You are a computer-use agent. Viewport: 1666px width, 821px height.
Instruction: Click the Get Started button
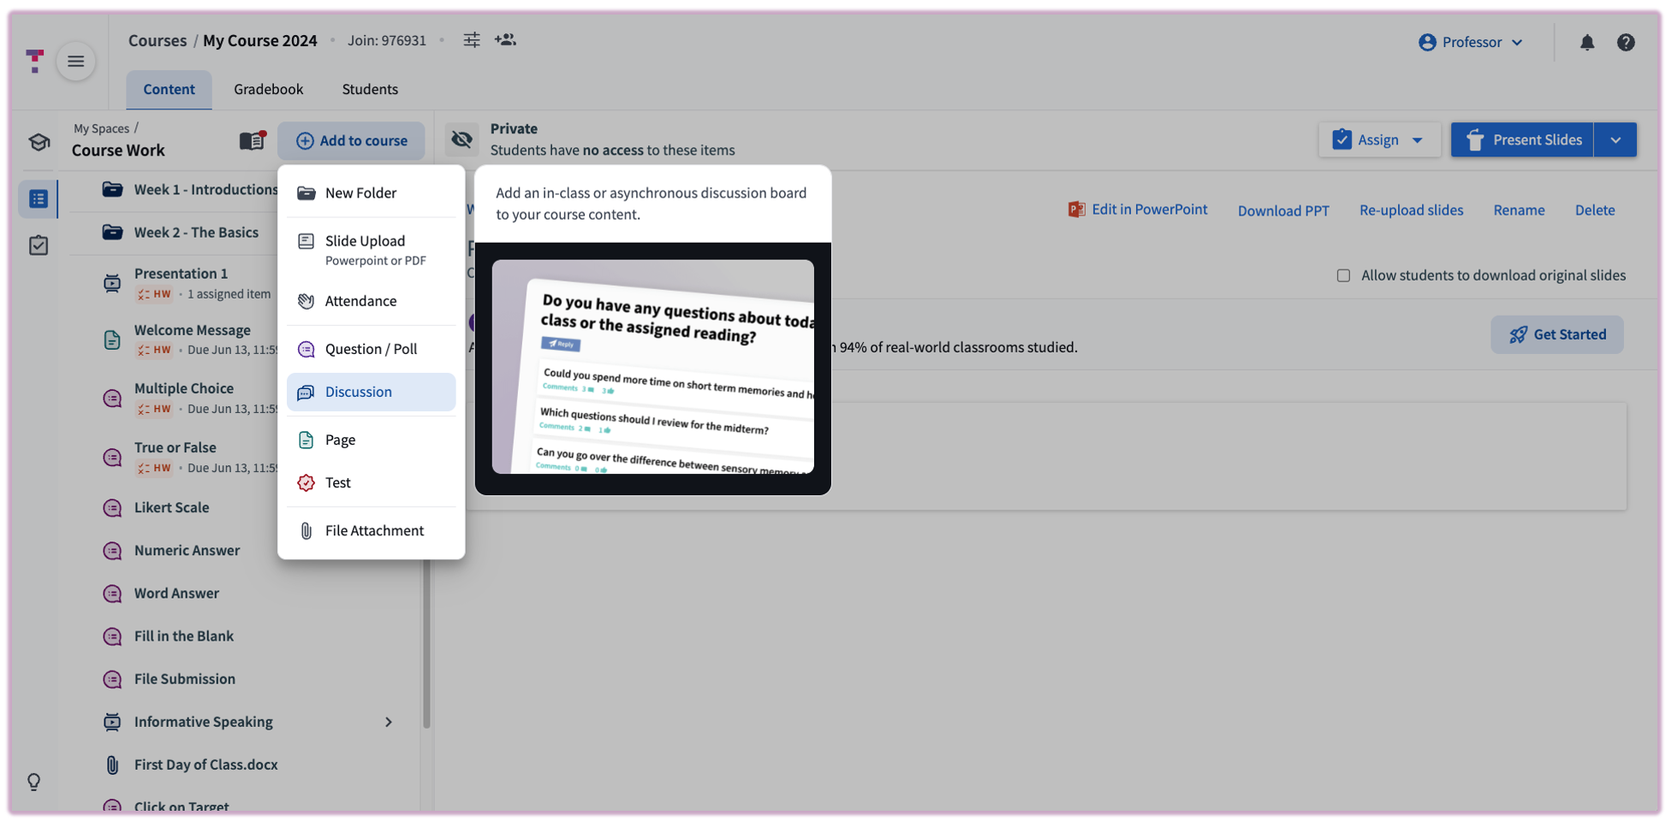1556,334
